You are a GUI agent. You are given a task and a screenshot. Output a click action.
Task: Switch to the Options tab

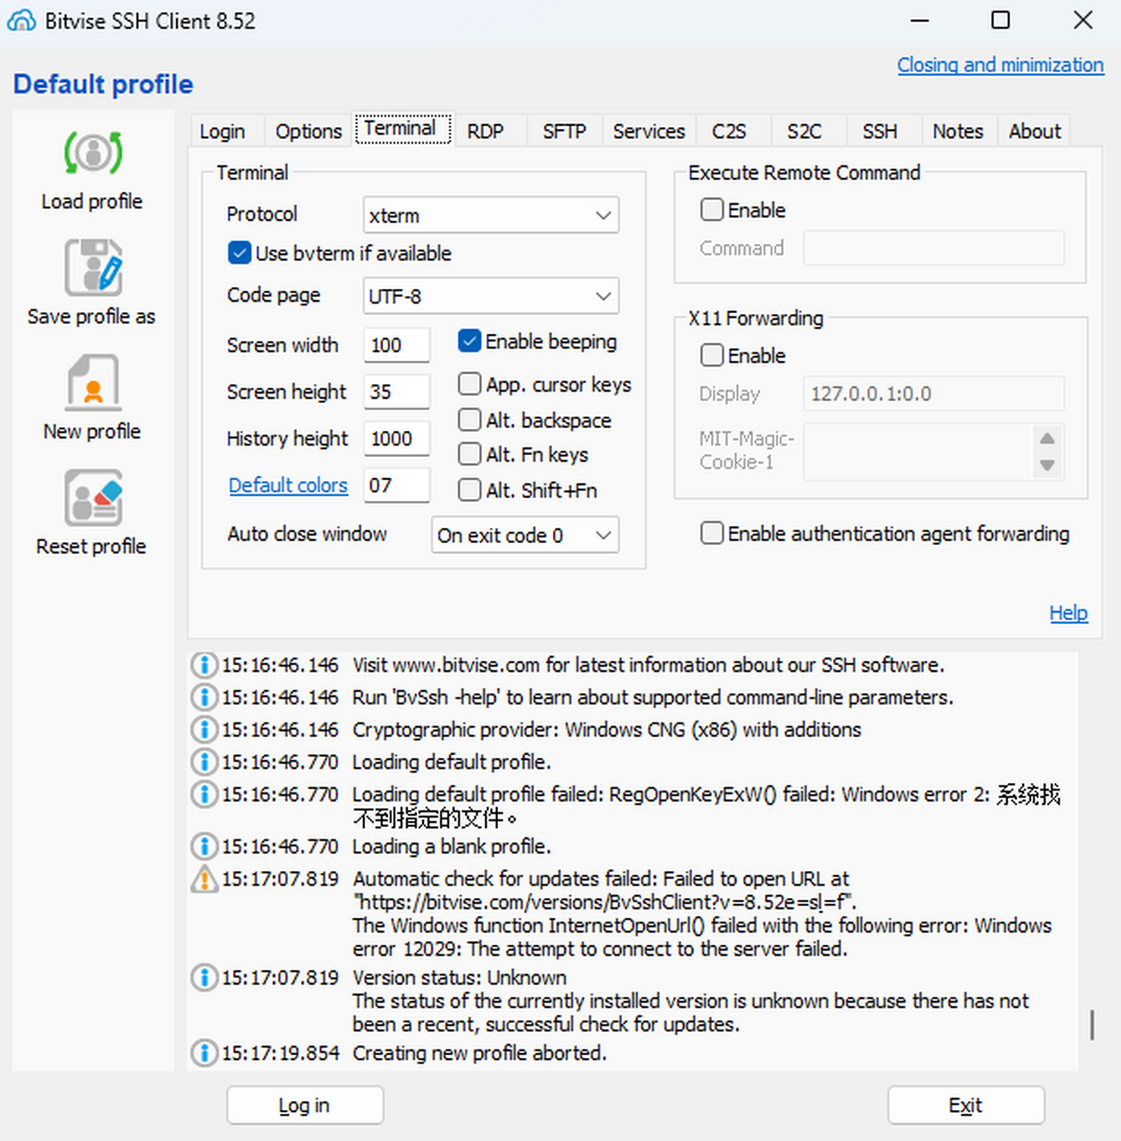pyautogui.click(x=308, y=131)
